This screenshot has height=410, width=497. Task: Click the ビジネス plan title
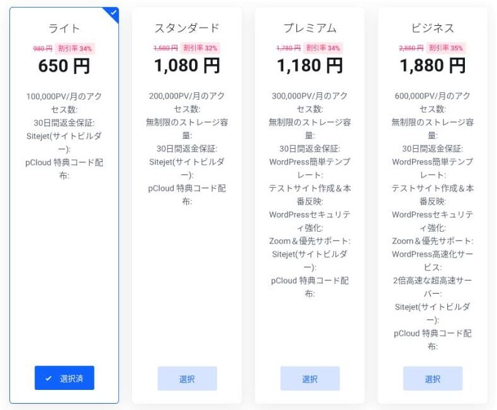coord(432,28)
